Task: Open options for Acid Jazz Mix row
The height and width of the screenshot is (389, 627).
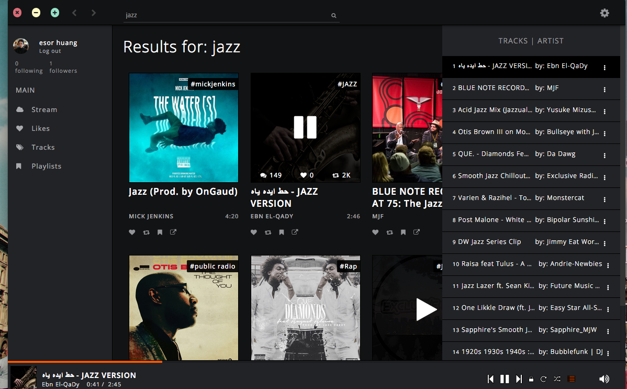Action: point(604,112)
